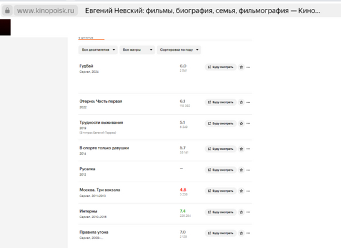
Task: Click the 'Сериал, 2024' subtitle under Гудбай
Action: [x=89, y=72]
